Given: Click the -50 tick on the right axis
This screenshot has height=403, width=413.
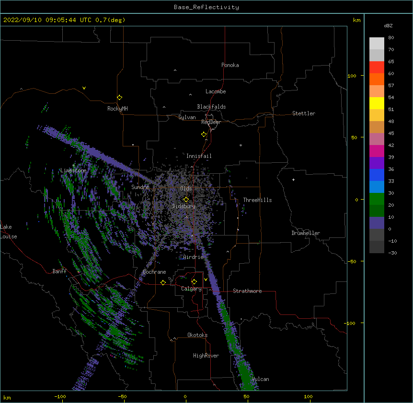Looking at the screenshot, I should pos(352,261).
